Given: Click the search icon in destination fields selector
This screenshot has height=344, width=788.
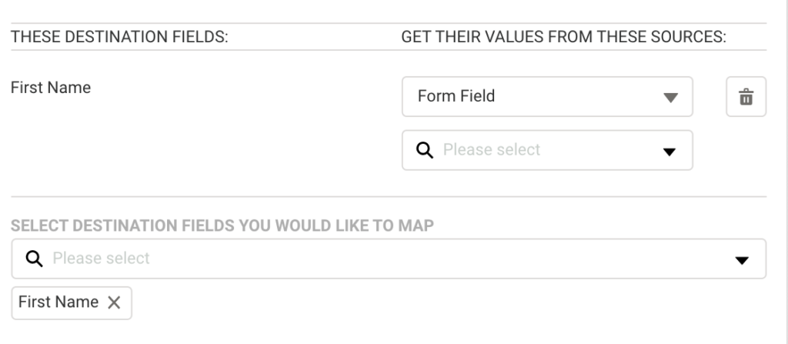Looking at the screenshot, I should coord(34,259).
